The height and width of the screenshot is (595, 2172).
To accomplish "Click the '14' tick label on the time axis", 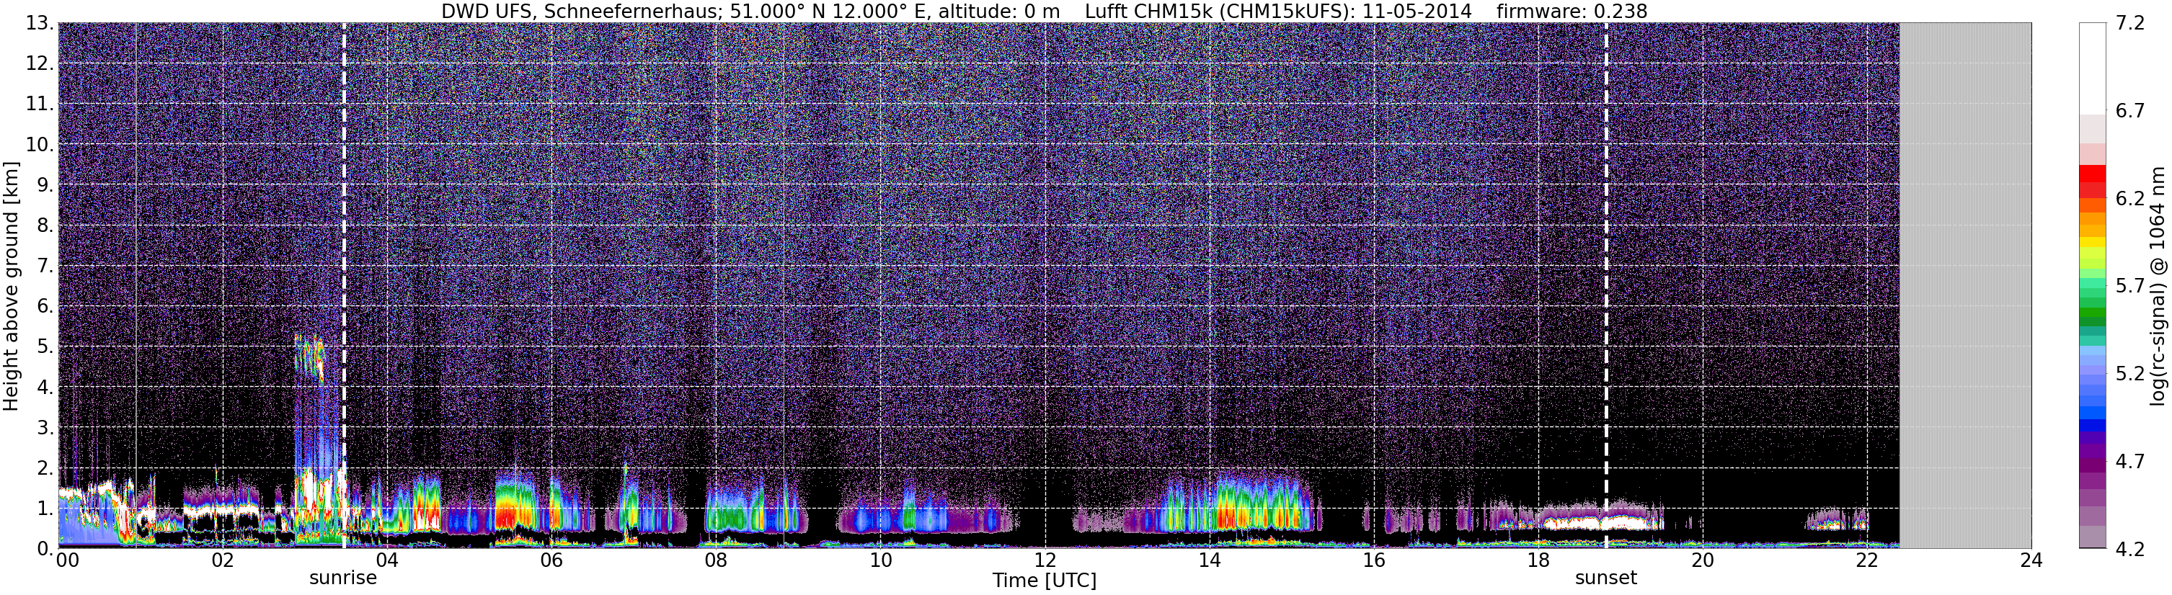I will point(1209,561).
